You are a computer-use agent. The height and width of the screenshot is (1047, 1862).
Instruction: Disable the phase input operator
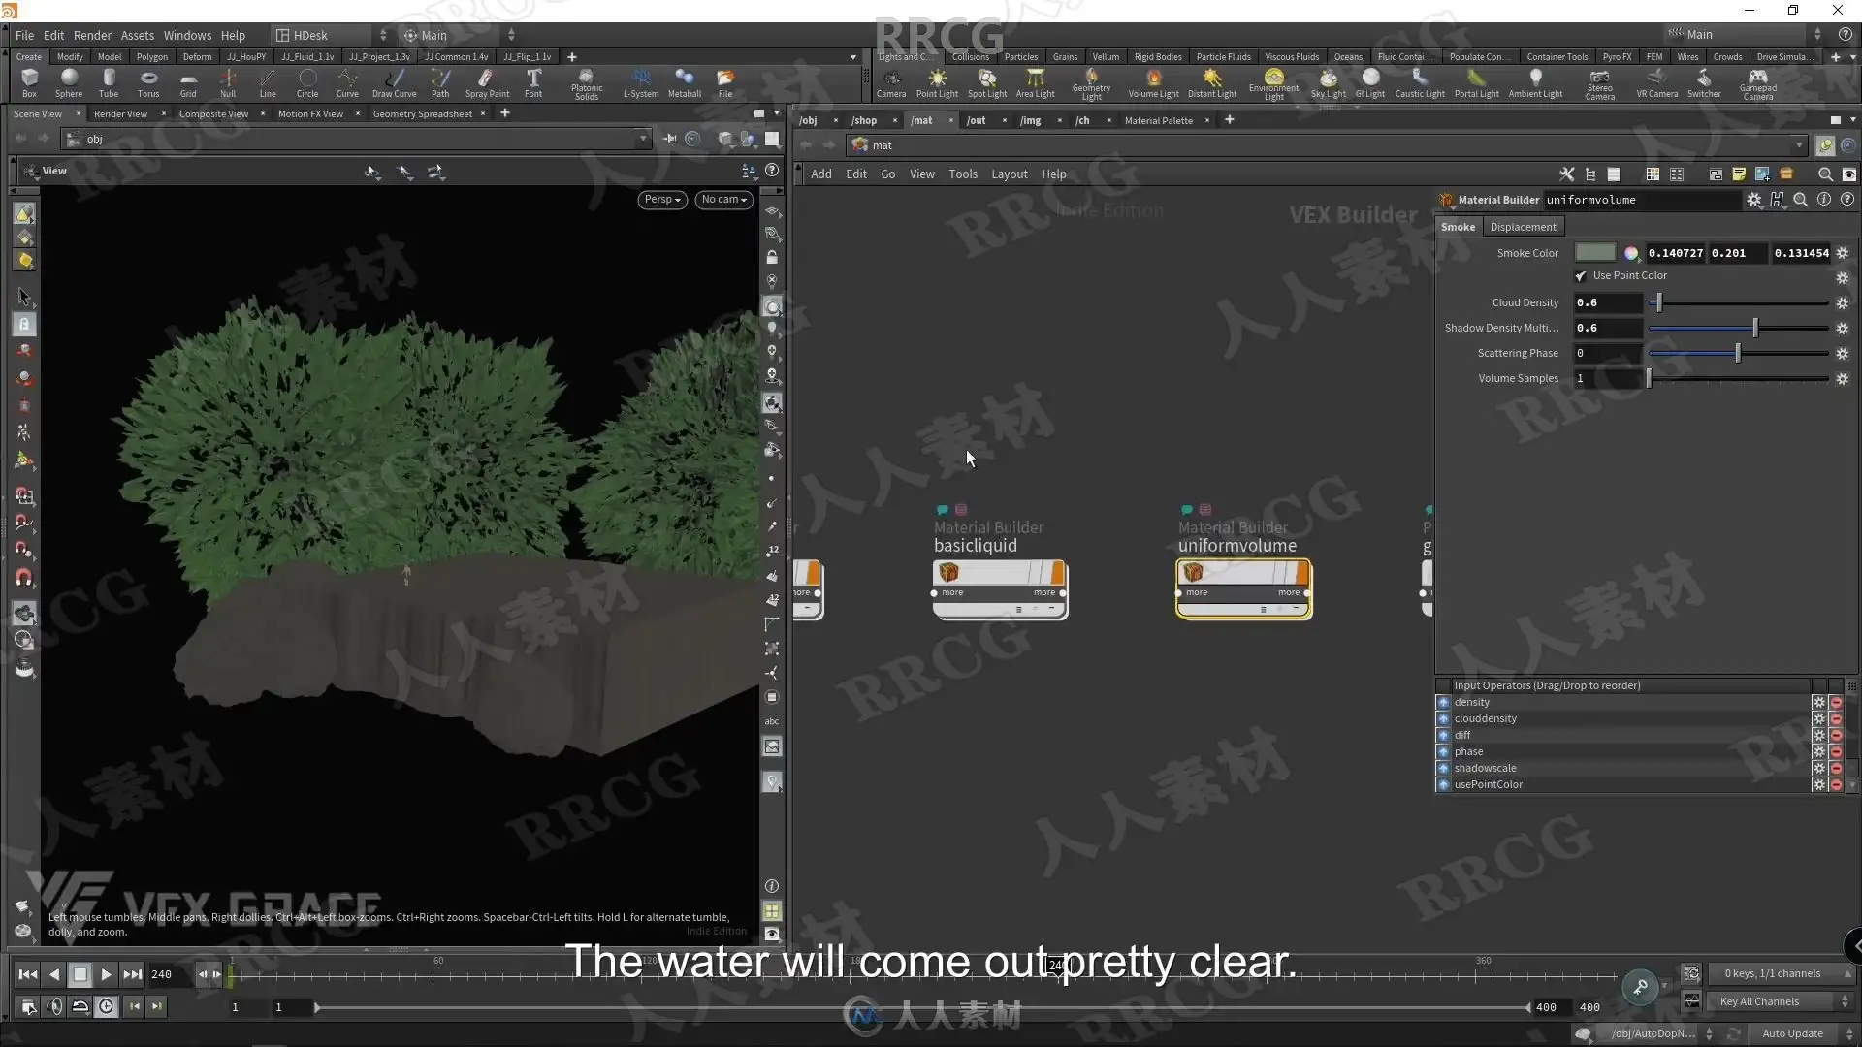click(1836, 751)
